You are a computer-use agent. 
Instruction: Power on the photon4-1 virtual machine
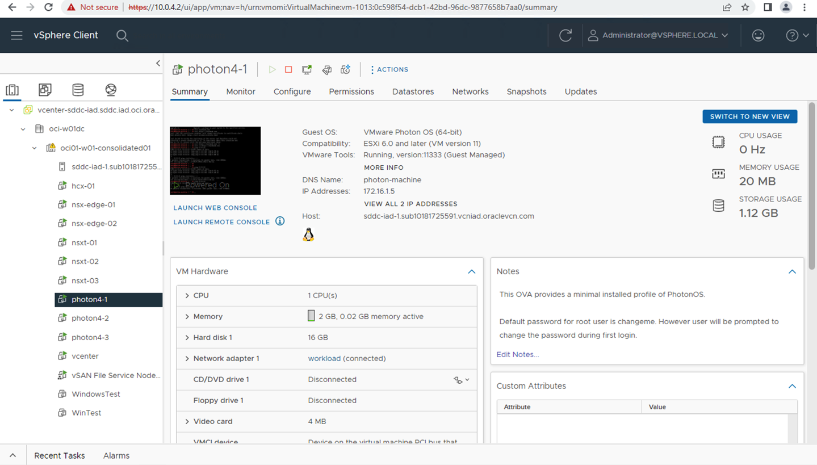click(x=272, y=69)
